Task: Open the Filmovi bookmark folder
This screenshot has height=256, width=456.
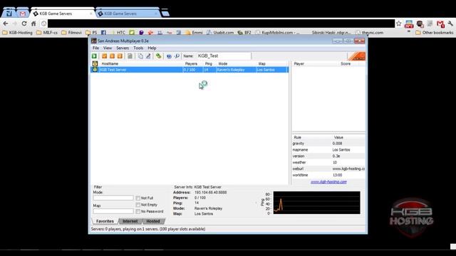Action: click(x=71, y=33)
